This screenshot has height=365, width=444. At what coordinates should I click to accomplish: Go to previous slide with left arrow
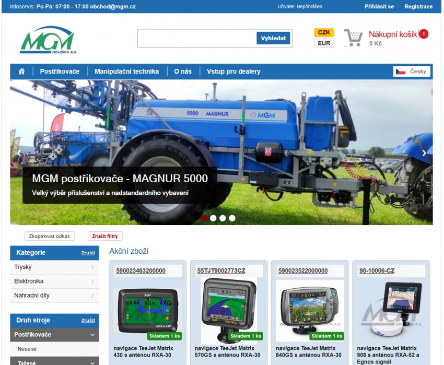(x=19, y=153)
